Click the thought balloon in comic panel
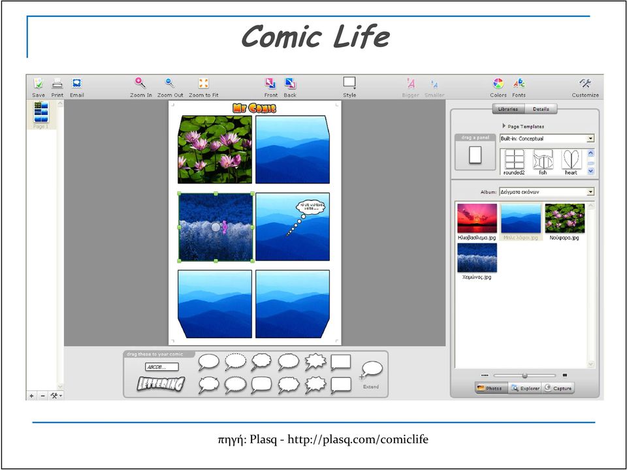 click(x=310, y=207)
